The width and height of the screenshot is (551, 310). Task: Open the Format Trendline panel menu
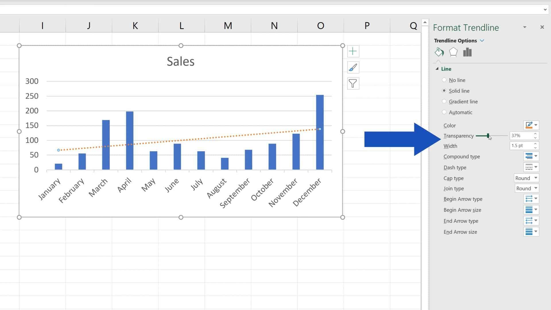[x=525, y=27]
